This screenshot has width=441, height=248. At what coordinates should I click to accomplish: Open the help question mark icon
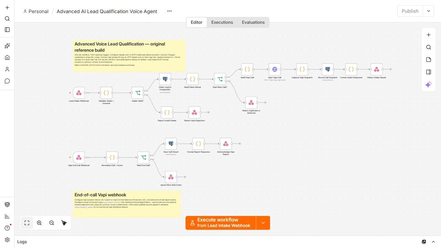(x=7, y=228)
